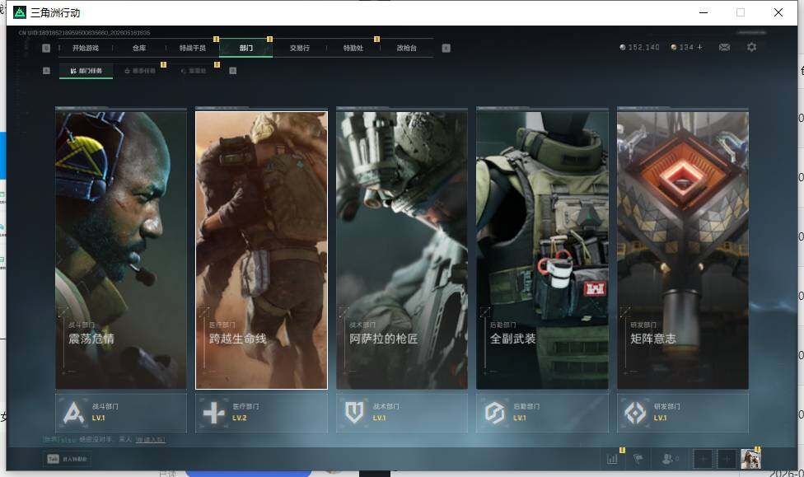
Task: Click the sub-tab left key icon before 部门任务
Action: click(x=46, y=71)
